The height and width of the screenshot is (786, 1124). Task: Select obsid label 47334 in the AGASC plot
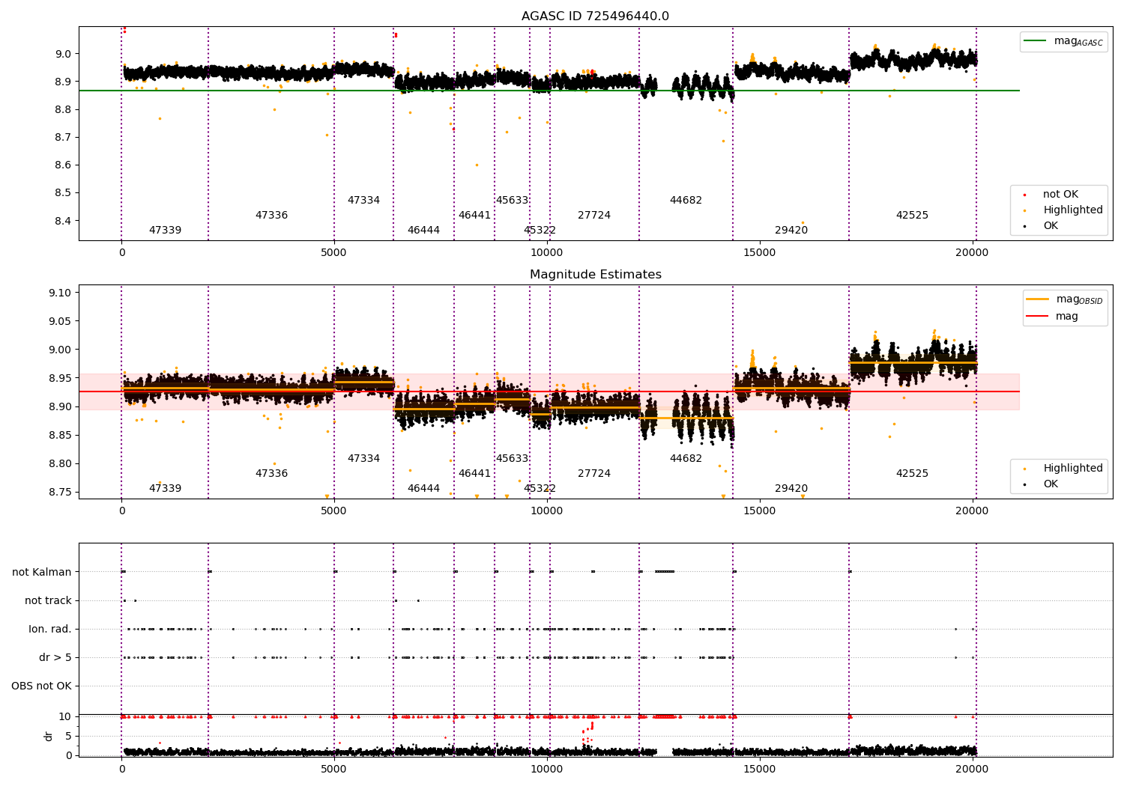point(363,201)
